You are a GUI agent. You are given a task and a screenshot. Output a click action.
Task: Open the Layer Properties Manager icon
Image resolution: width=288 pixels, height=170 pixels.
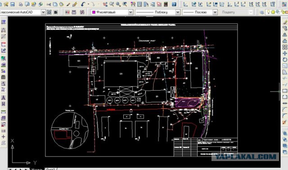tap(262, 12)
